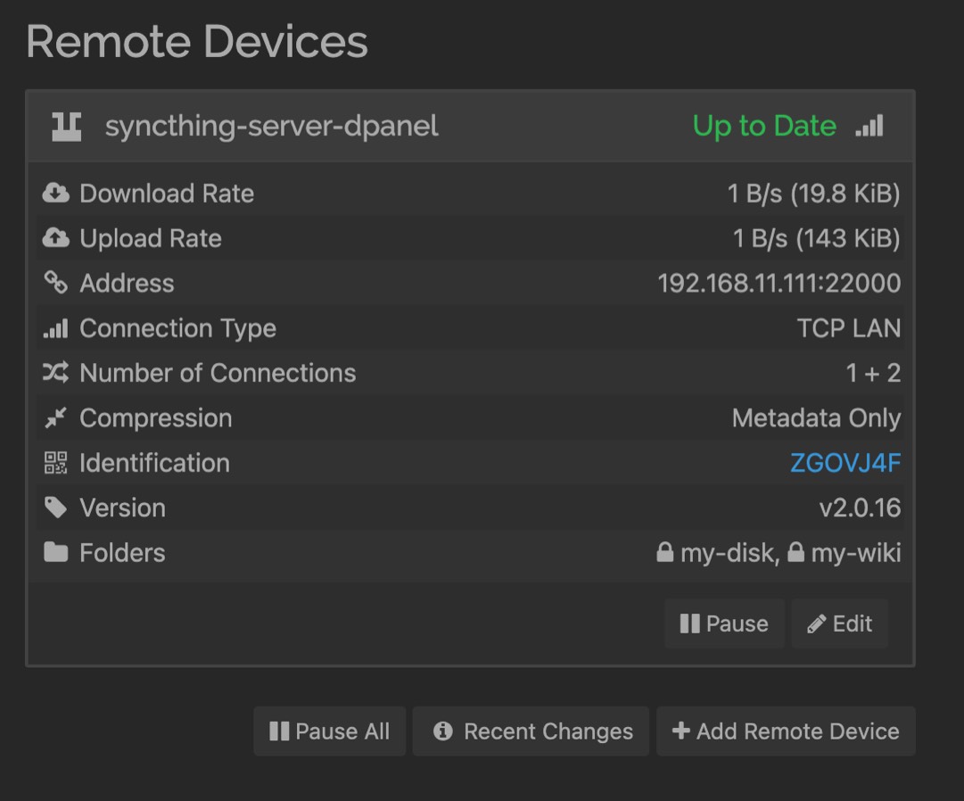Viewport: 964px width, 801px height.
Task: Click the Connection Type signal bars icon
Action: pos(55,328)
